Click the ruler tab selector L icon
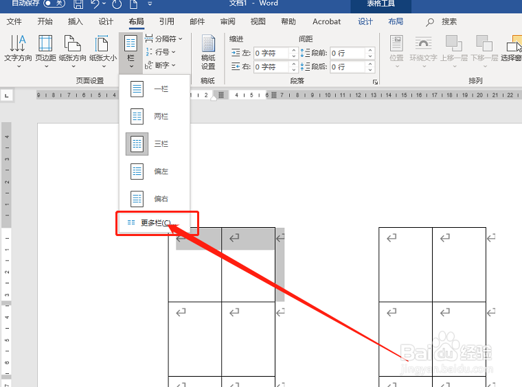 point(7,96)
